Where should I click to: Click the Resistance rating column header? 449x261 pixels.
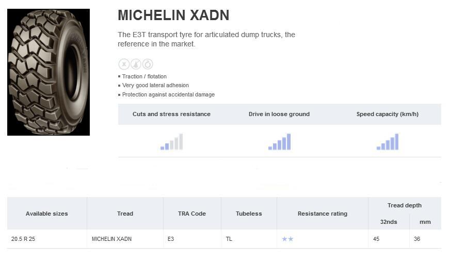tap(323, 214)
